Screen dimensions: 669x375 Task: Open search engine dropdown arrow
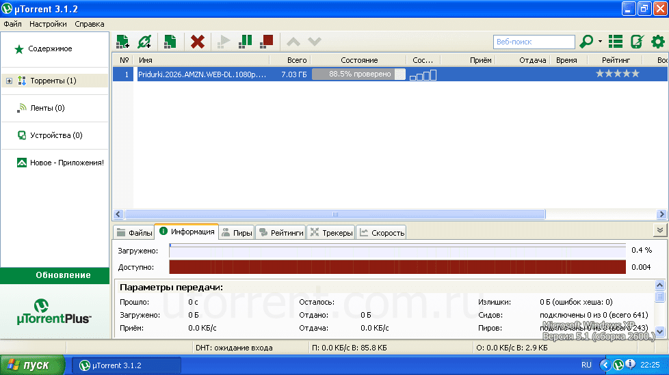pyautogui.click(x=600, y=42)
